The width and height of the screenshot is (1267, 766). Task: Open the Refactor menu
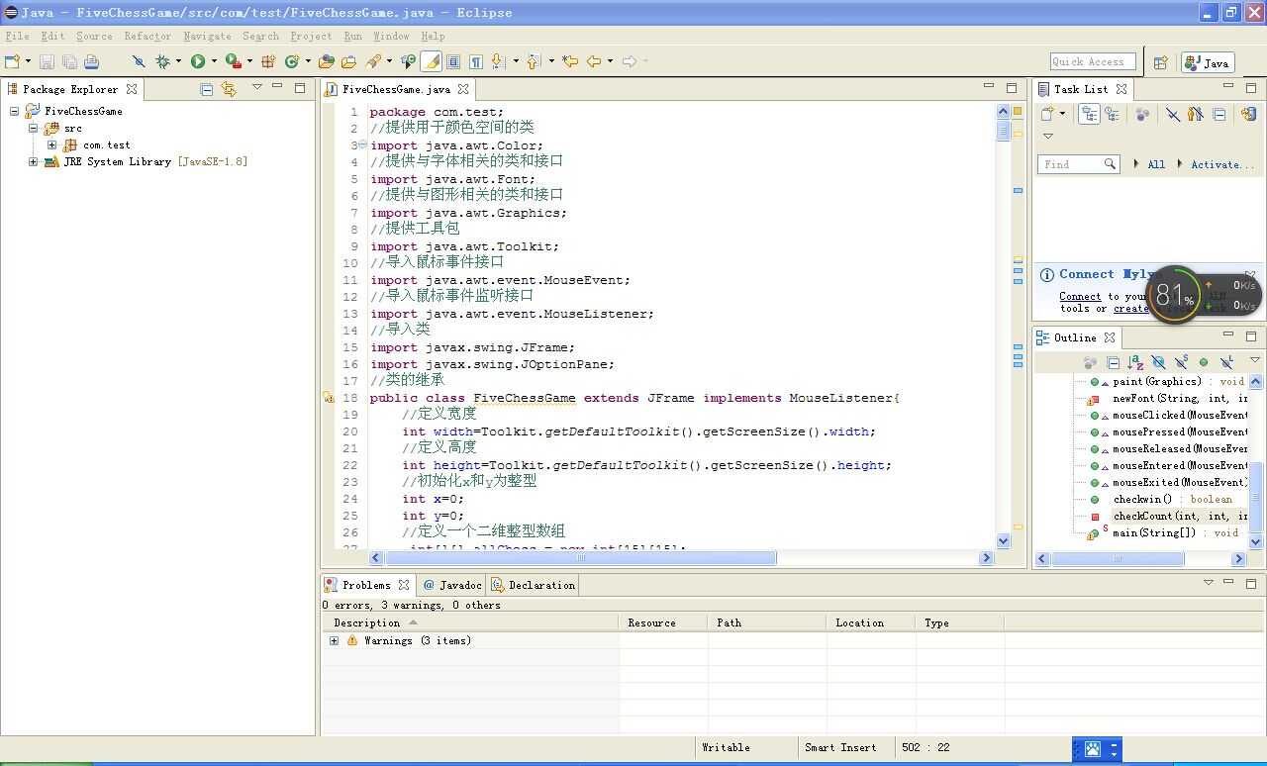[147, 37]
